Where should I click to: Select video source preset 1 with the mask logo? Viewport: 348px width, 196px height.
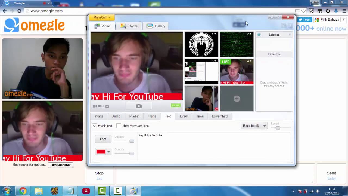coord(201,44)
